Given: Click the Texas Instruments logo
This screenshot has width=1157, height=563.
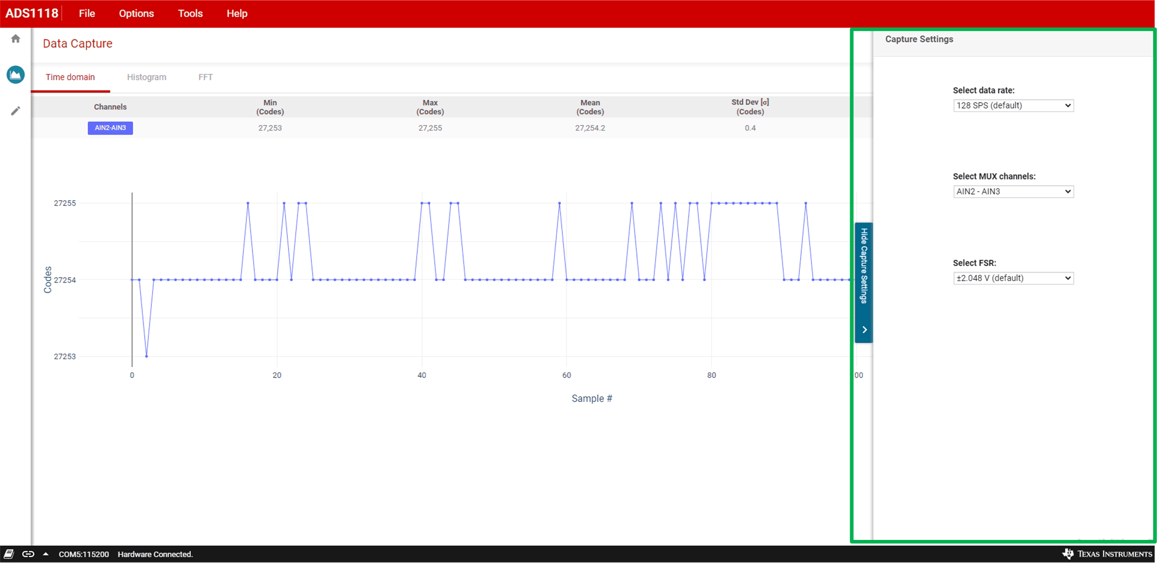Looking at the screenshot, I should (x=1107, y=554).
